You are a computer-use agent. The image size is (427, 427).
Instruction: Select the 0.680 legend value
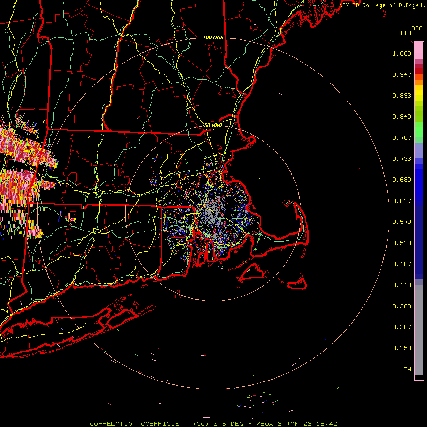click(x=402, y=180)
